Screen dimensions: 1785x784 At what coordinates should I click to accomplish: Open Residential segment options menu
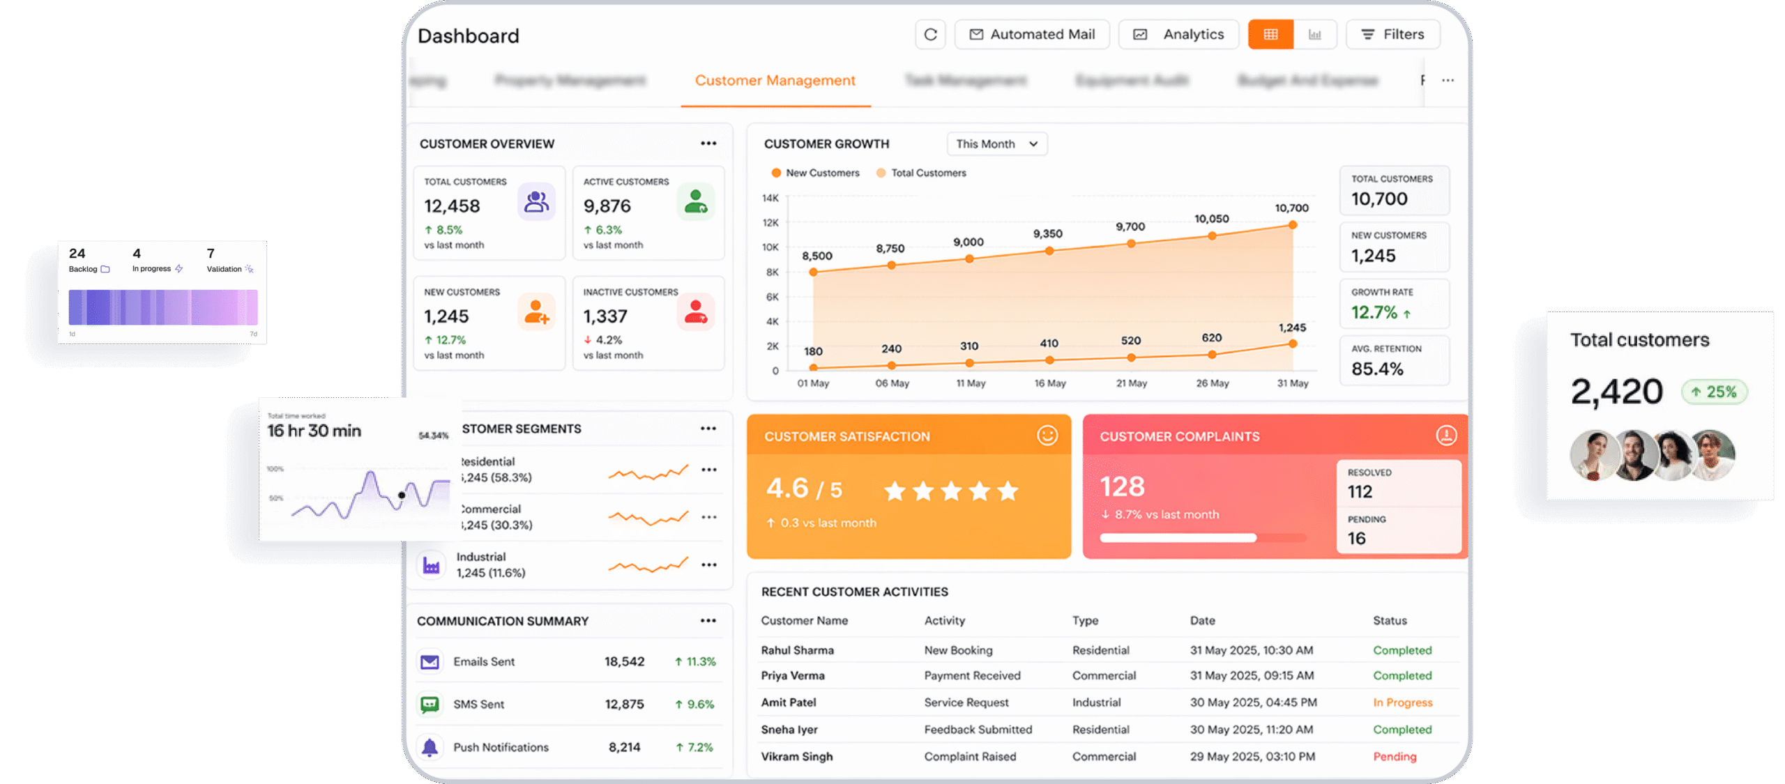pyautogui.click(x=708, y=470)
